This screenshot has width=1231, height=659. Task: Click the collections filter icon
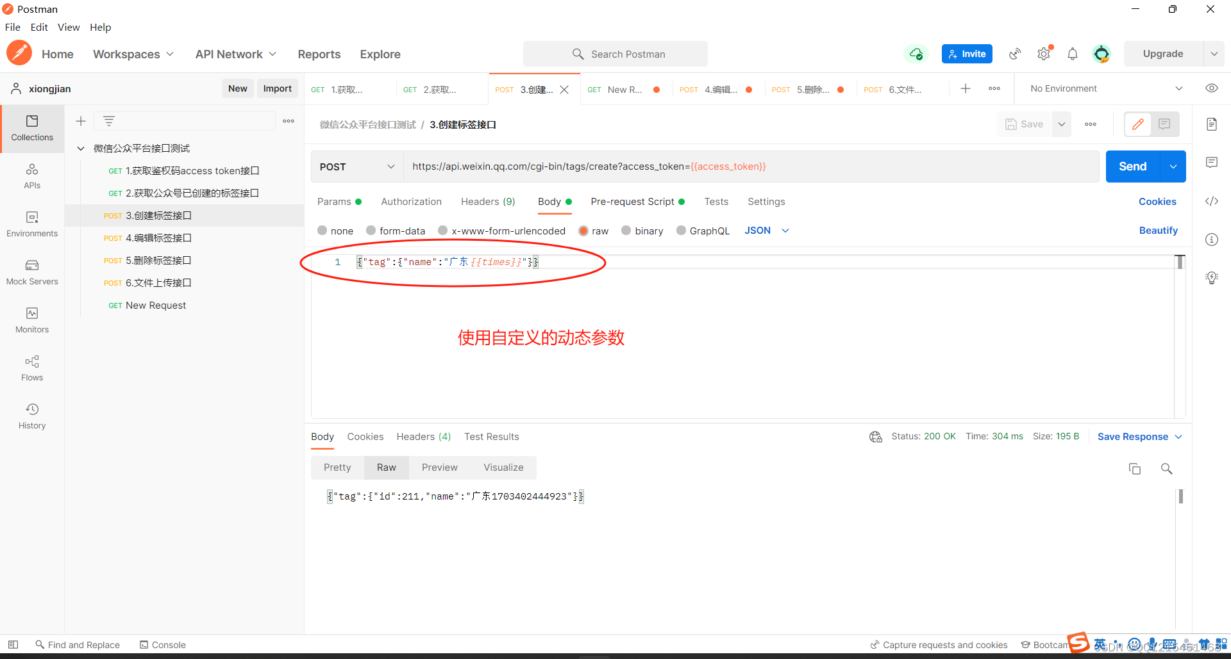coord(109,121)
